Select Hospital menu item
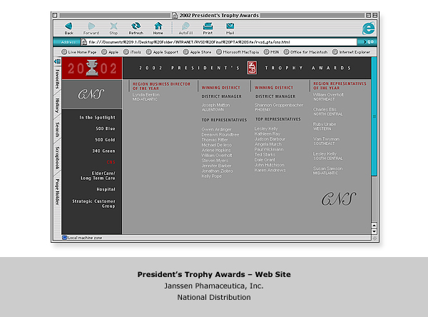Viewport: 428px width, 317px height. 106,189
